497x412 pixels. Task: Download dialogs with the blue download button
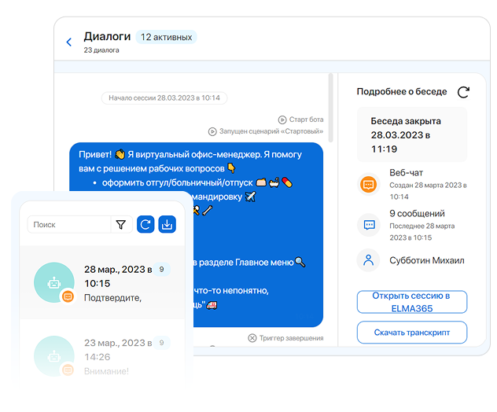pos(167,224)
